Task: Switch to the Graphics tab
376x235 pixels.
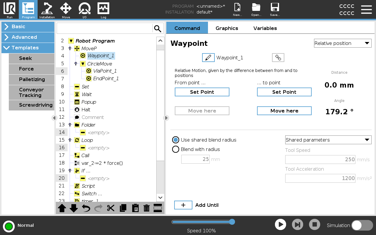Action: click(227, 28)
